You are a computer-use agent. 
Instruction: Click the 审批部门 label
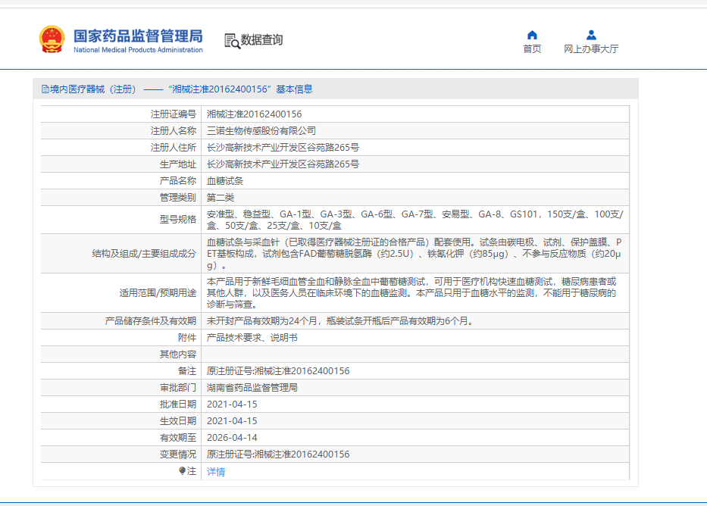pos(177,388)
